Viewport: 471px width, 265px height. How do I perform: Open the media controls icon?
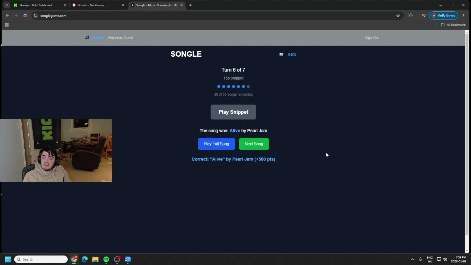424,15
